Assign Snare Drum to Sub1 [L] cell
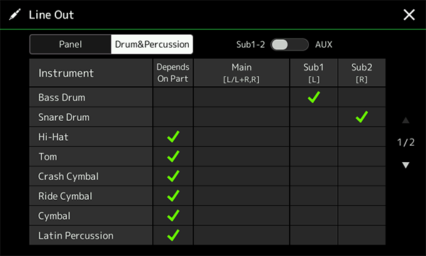The width and height of the screenshot is (426, 256). [x=314, y=117]
